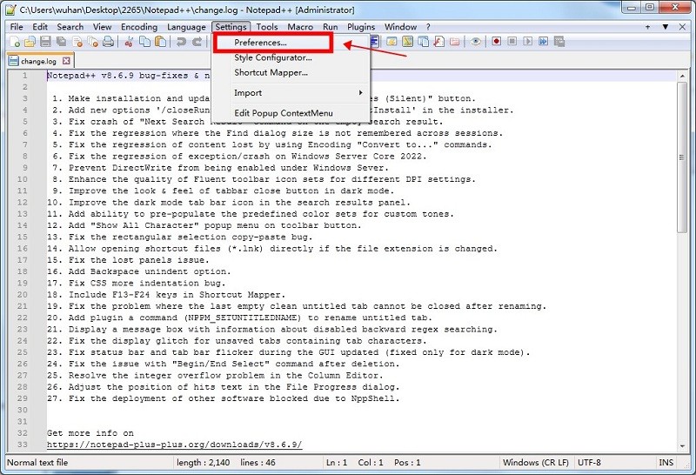Open Folder as Workspace icon
Viewport: 696px width, 475px height.
[x=454, y=42]
